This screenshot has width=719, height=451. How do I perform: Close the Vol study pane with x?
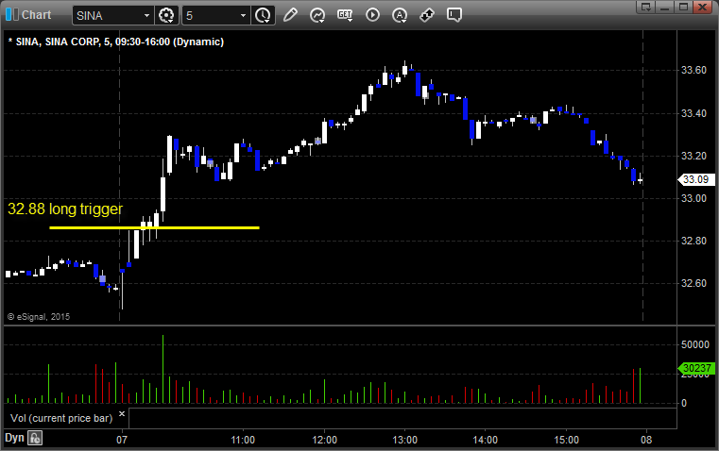click(x=122, y=414)
